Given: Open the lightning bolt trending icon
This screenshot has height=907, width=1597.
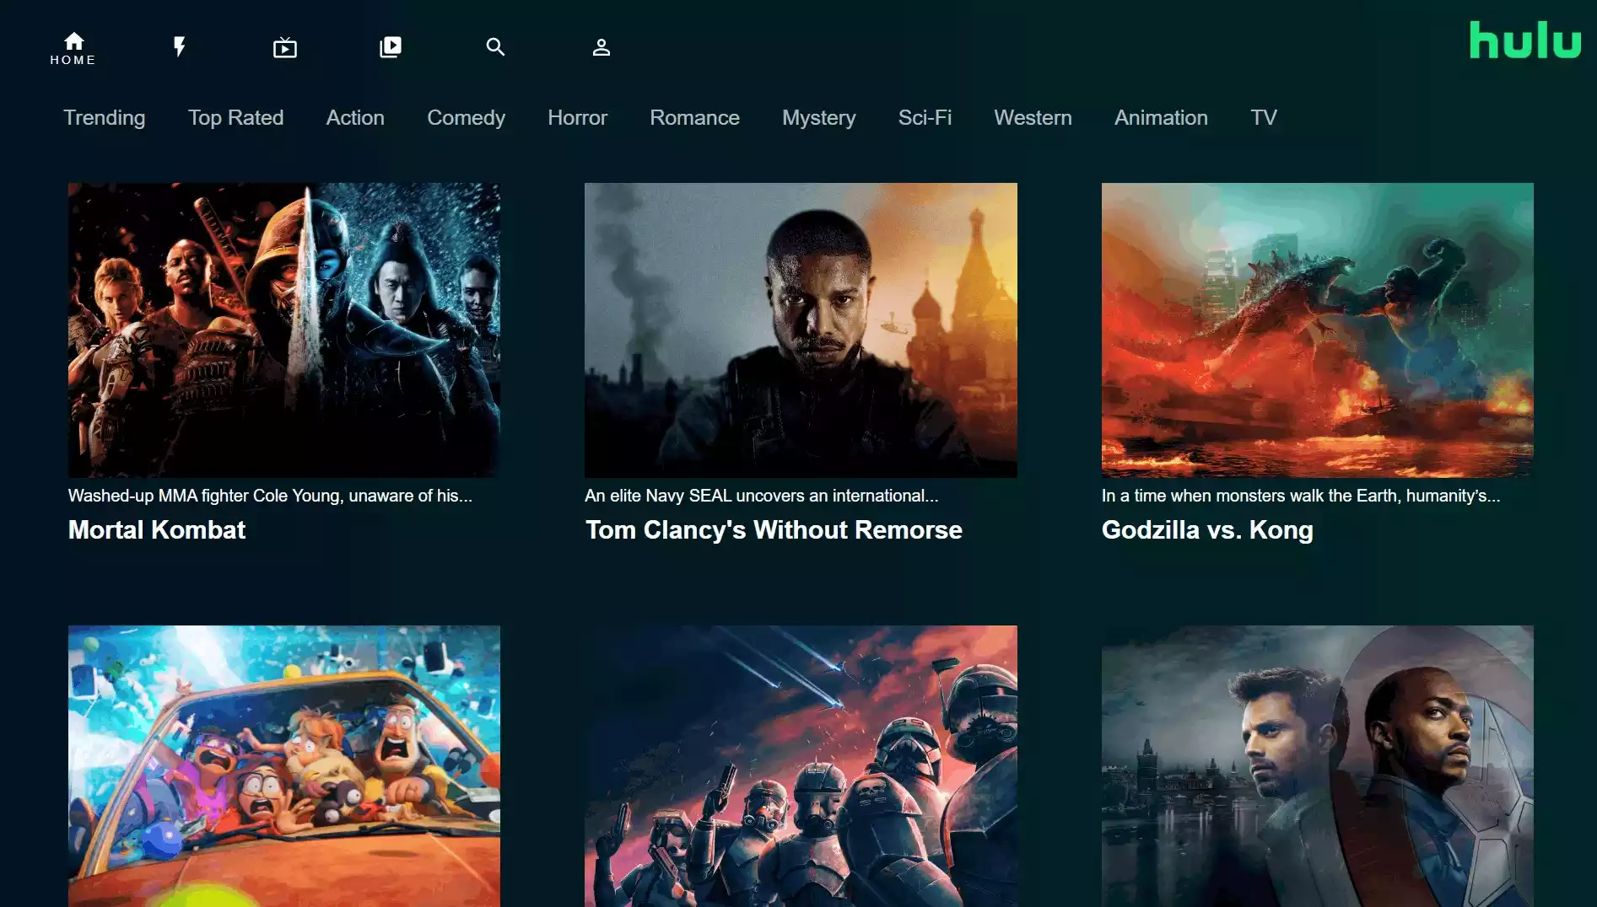Looking at the screenshot, I should tap(179, 46).
